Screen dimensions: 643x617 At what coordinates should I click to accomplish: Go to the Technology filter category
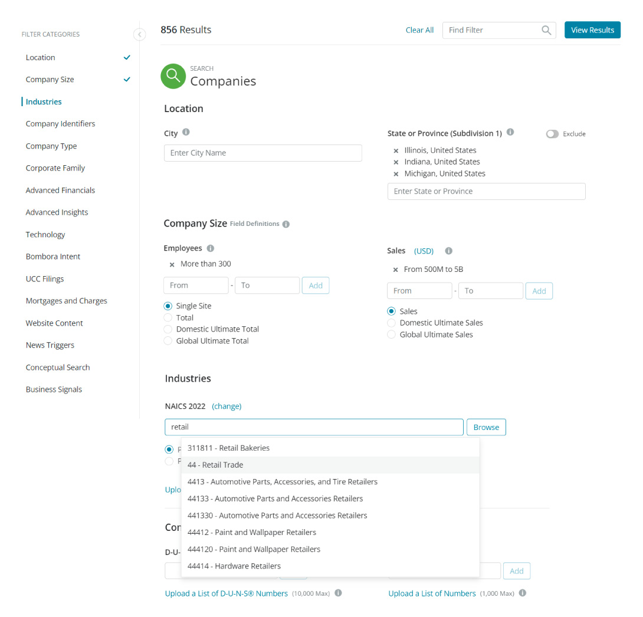point(45,235)
